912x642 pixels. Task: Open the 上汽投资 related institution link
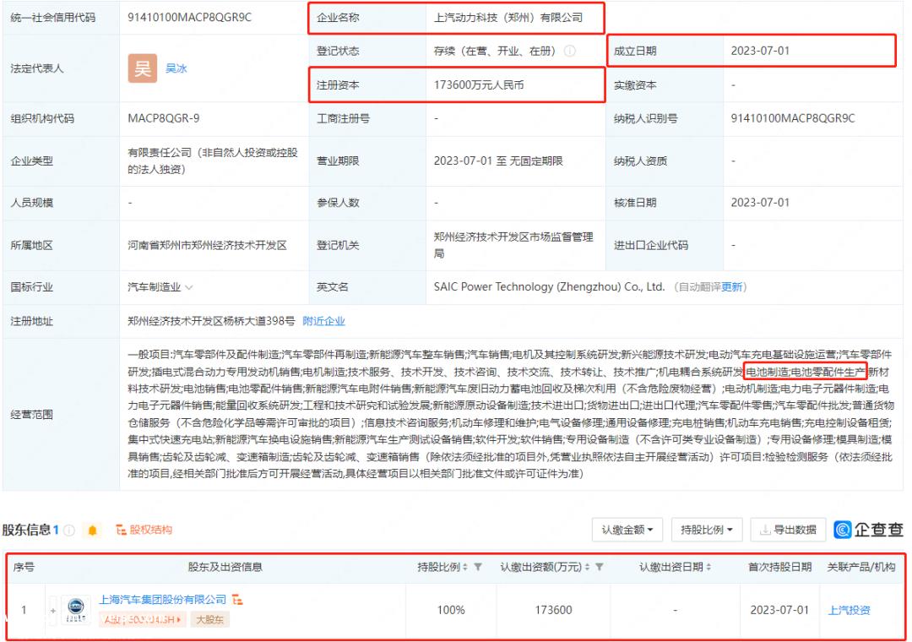(x=850, y=610)
